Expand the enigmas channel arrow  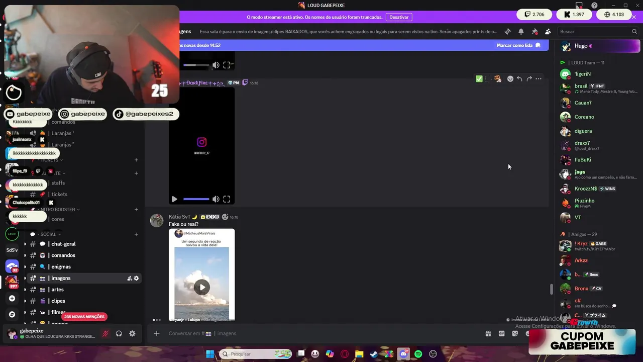coord(25,267)
